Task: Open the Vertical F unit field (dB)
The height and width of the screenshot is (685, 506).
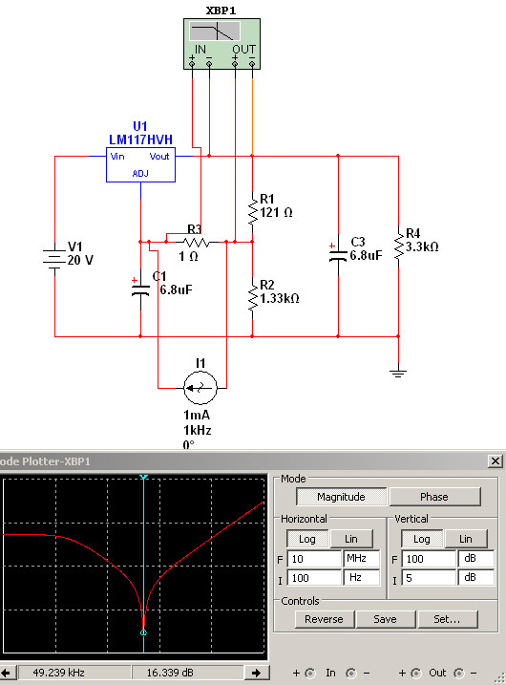Action: pyautogui.click(x=475, y=559)
